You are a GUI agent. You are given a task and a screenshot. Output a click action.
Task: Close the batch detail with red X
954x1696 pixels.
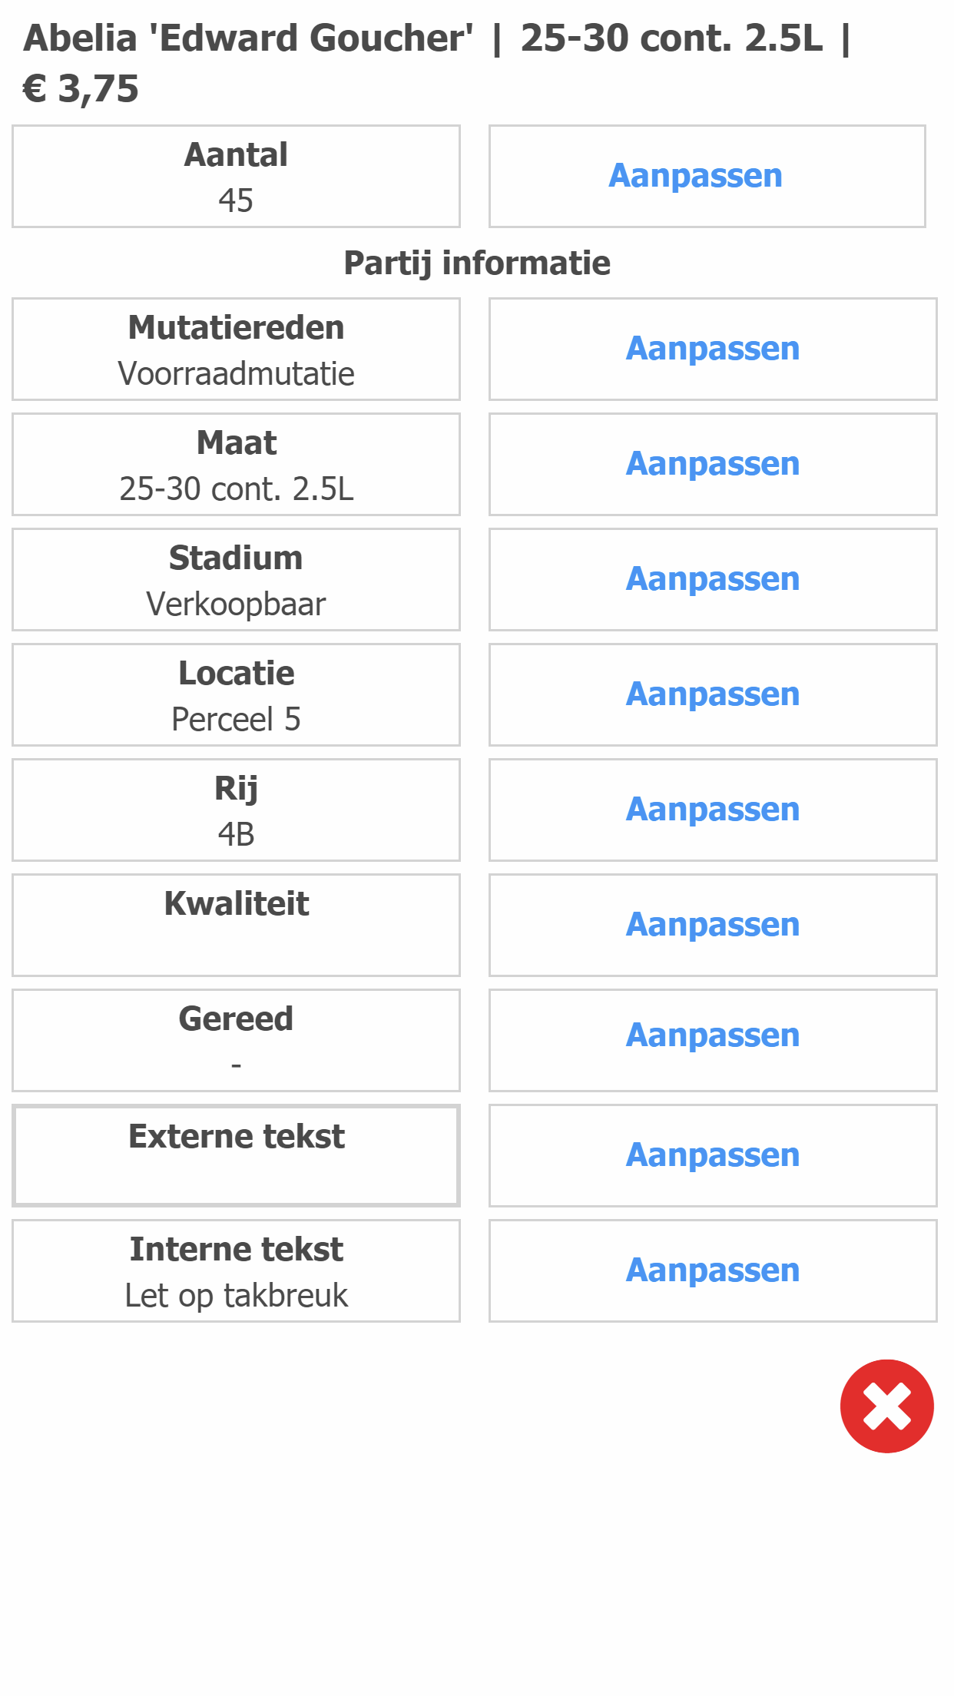tap(886, 1406)
